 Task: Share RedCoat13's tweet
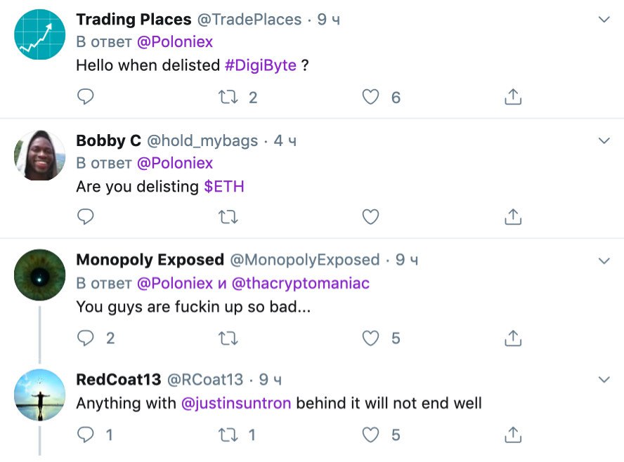[x=513, y=435]
